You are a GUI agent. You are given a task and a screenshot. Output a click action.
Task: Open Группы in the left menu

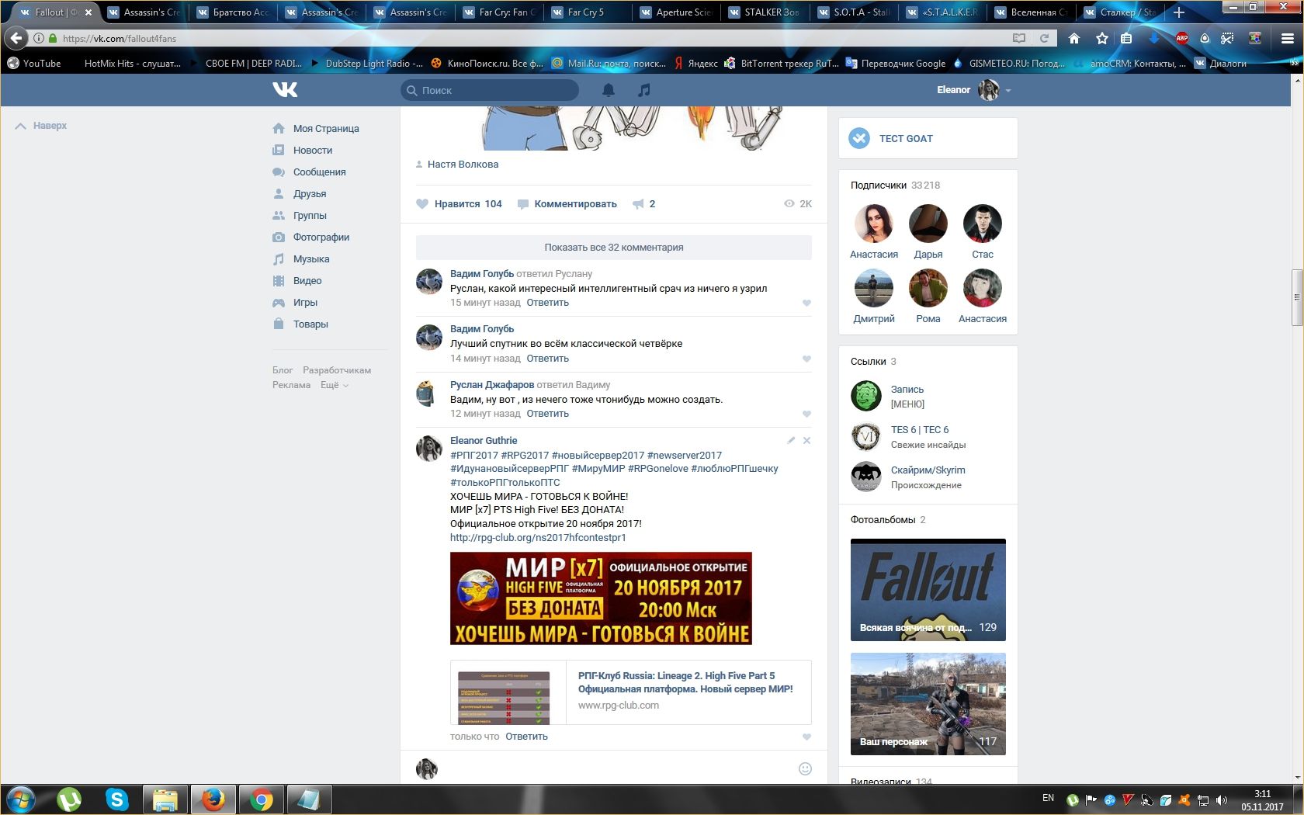[x=300, y=216]
